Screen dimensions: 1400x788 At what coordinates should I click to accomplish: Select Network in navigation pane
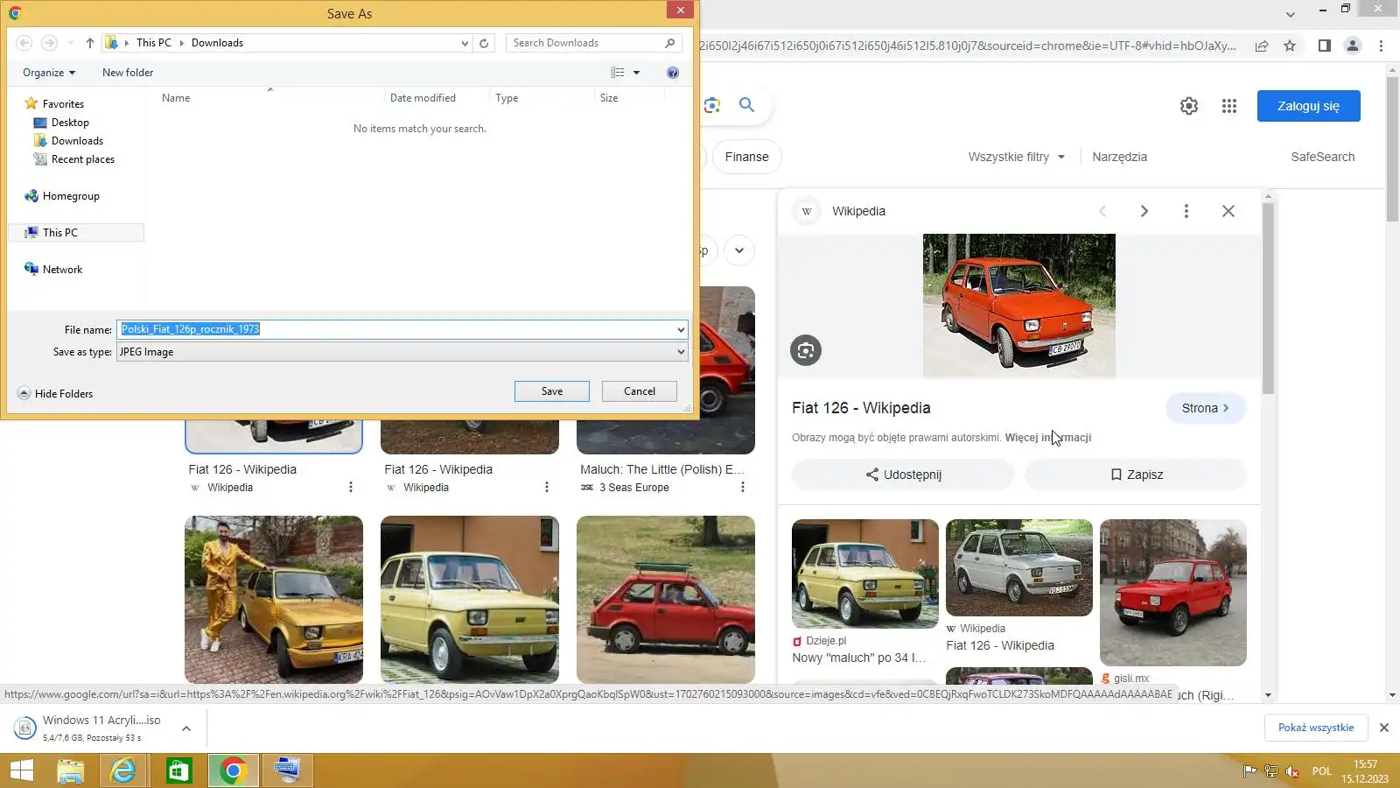(x=62, y=270)
